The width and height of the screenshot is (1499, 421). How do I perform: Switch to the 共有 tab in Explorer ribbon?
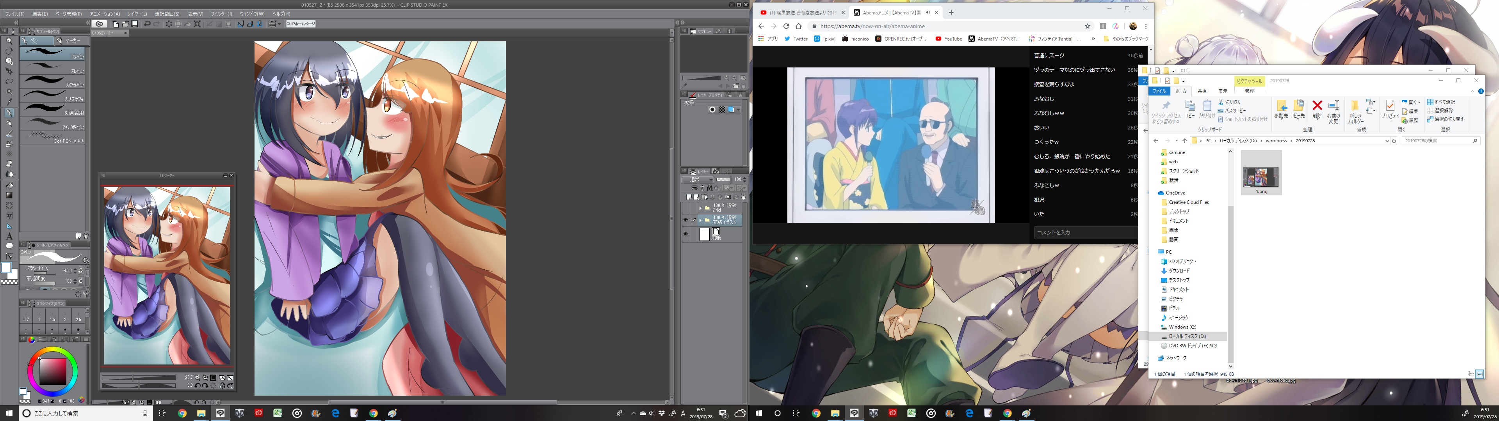pos(1202,91)
